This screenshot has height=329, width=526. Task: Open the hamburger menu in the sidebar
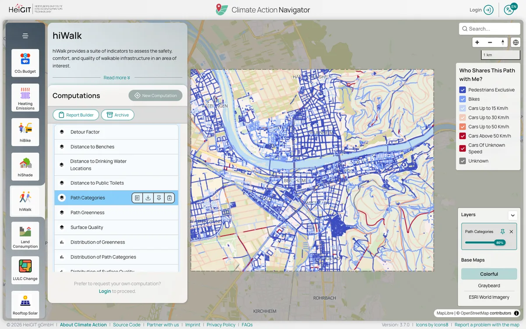(x=25, y=36)
